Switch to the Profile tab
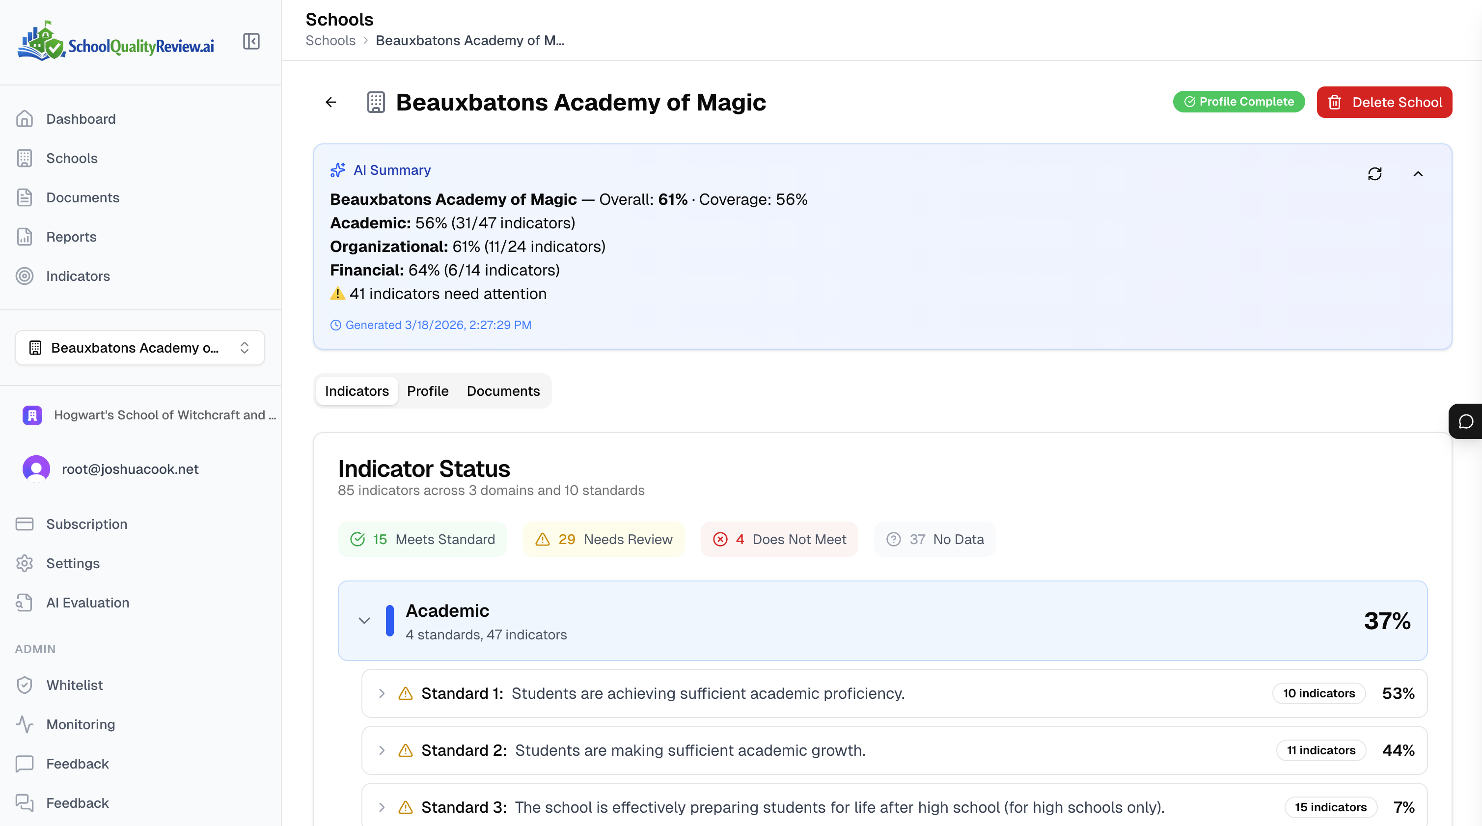 pos(427,390)
